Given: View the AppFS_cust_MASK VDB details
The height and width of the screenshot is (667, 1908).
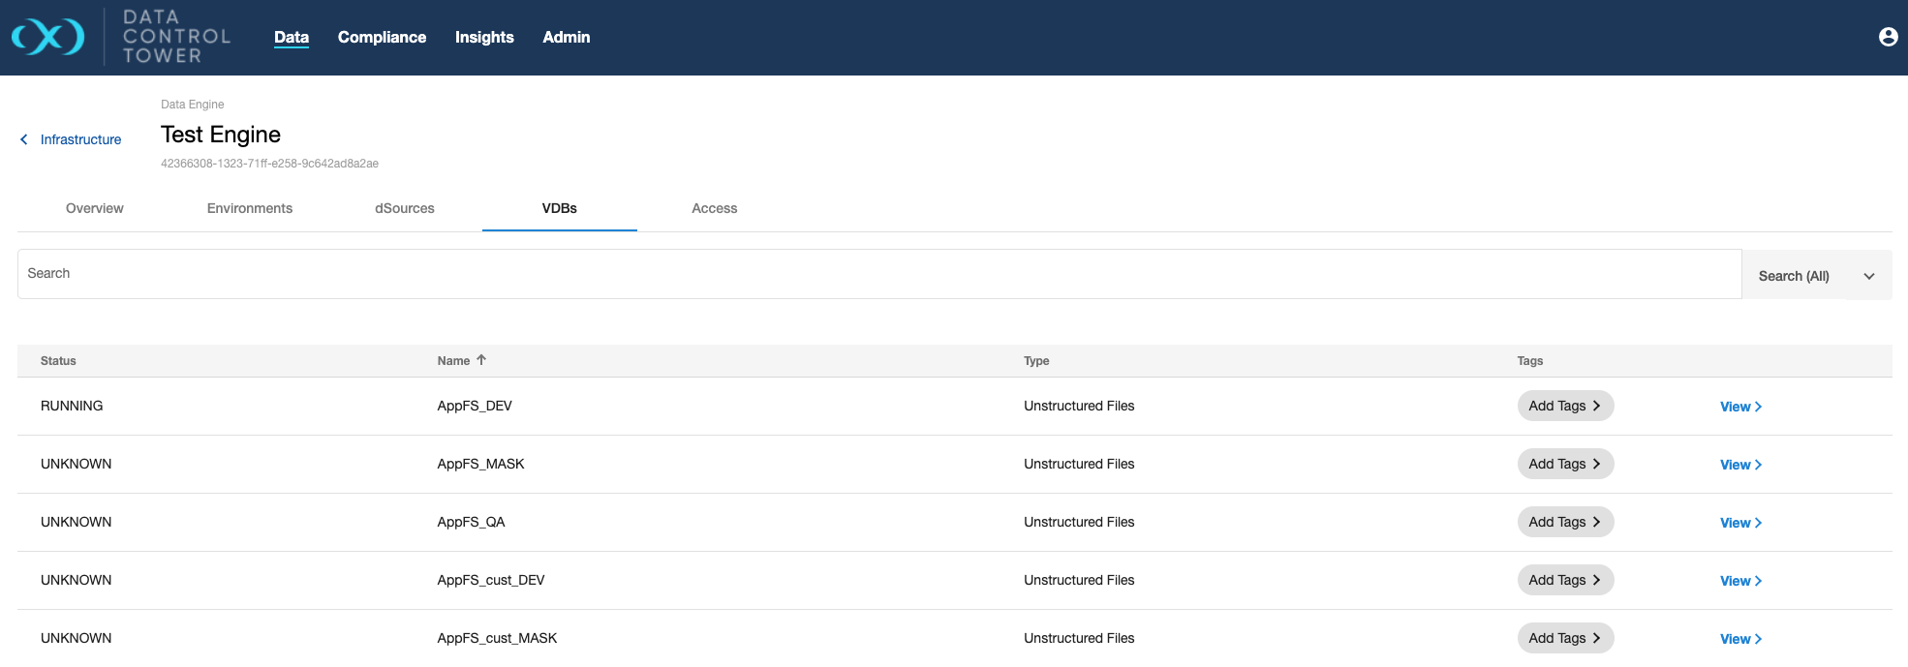Looking at the screenshot, I should 1739,639.
